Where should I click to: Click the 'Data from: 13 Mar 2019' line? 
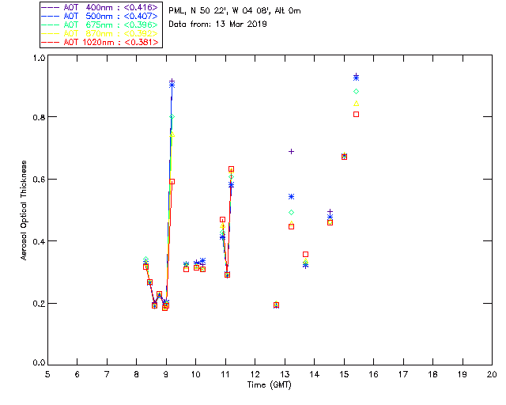pos(217,25)
